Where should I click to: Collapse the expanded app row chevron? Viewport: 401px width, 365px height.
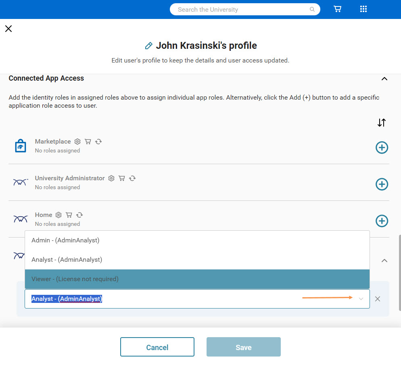point(384,261)
